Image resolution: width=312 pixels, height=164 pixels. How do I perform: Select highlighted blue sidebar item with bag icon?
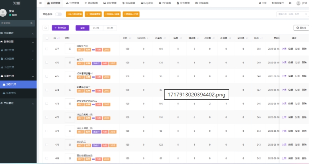point(18,84)
